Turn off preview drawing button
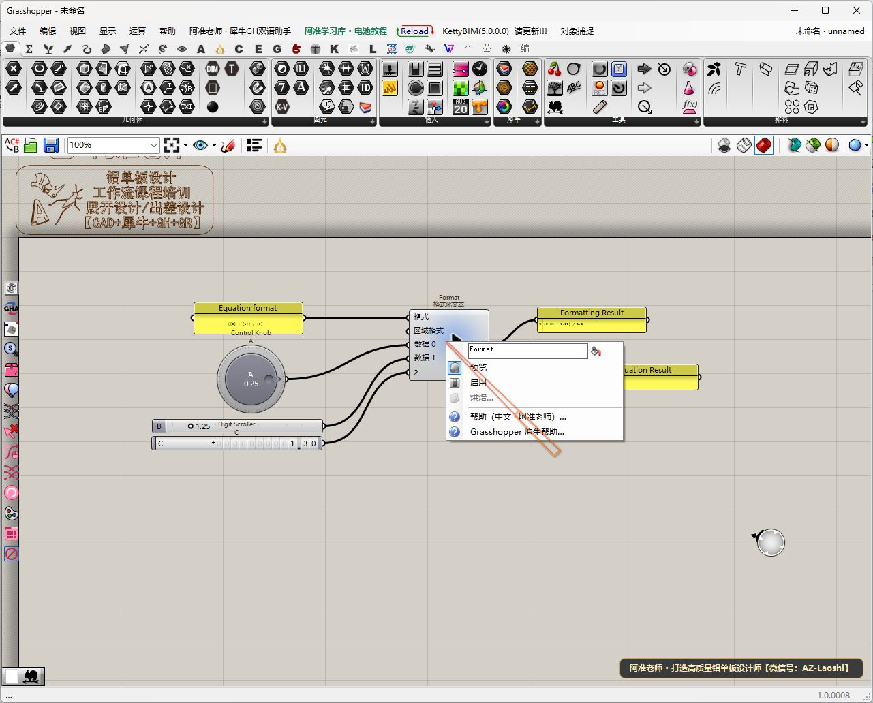This screenshot has width=873, height=703. (x=724, y=145)
